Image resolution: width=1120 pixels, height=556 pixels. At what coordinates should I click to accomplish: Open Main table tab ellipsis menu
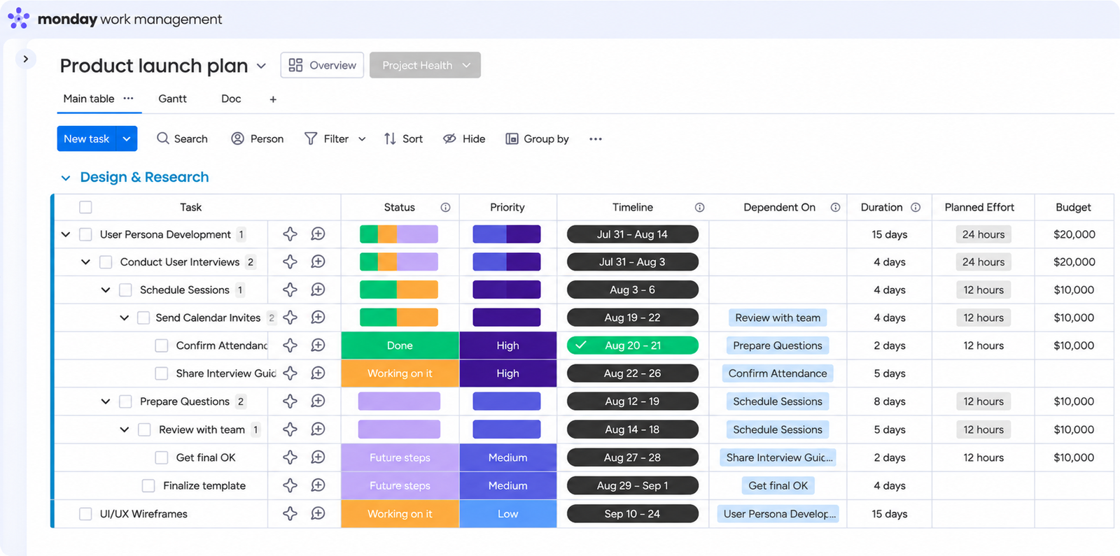tap(128, 99)
